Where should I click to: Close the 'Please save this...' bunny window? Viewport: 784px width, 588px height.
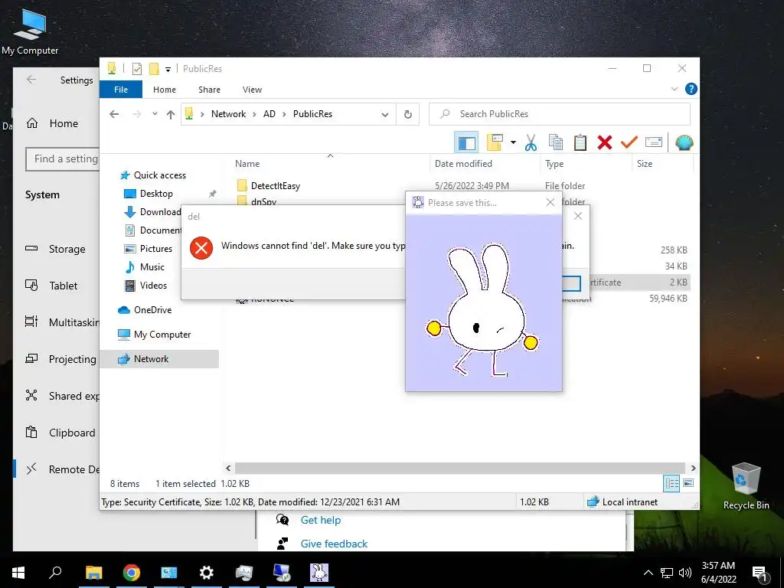(x=550, y=202)
